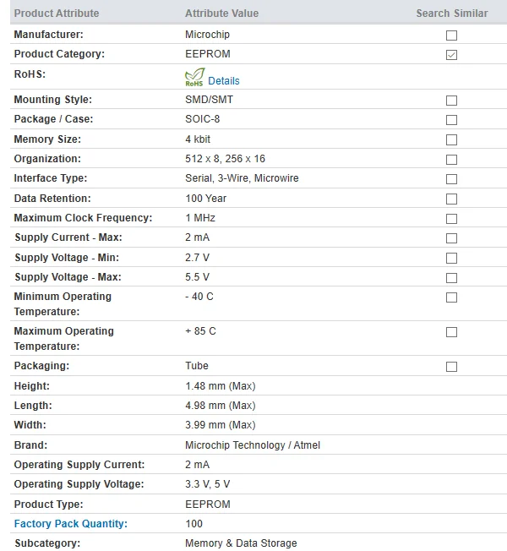This screenshot has width=507, height=551.
Task: Click the Attribute Value column header
Action: [221, 14]
